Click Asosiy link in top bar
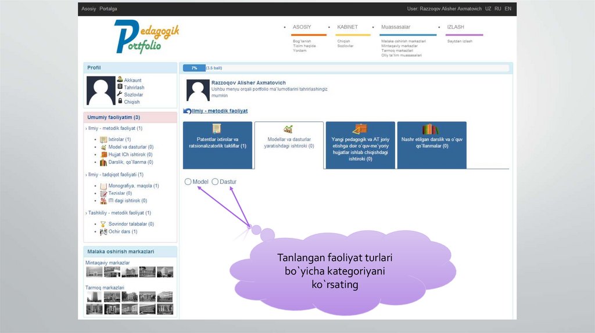Image resolution: width=595 pixels, height=333 pixels. [x=89, y=9]
